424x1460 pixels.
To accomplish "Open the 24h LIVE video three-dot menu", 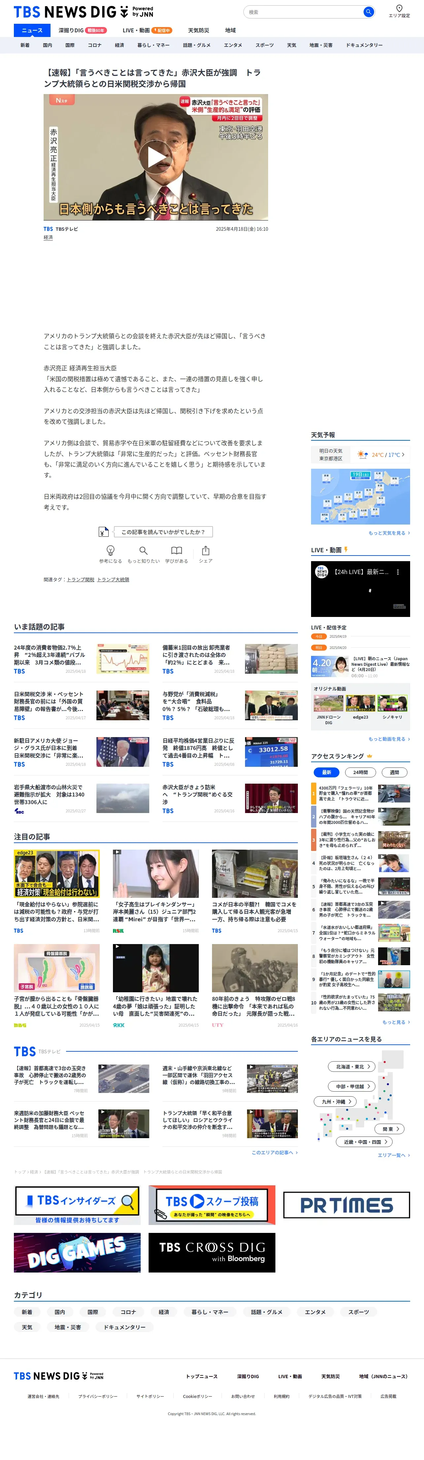I will [398, 572].
